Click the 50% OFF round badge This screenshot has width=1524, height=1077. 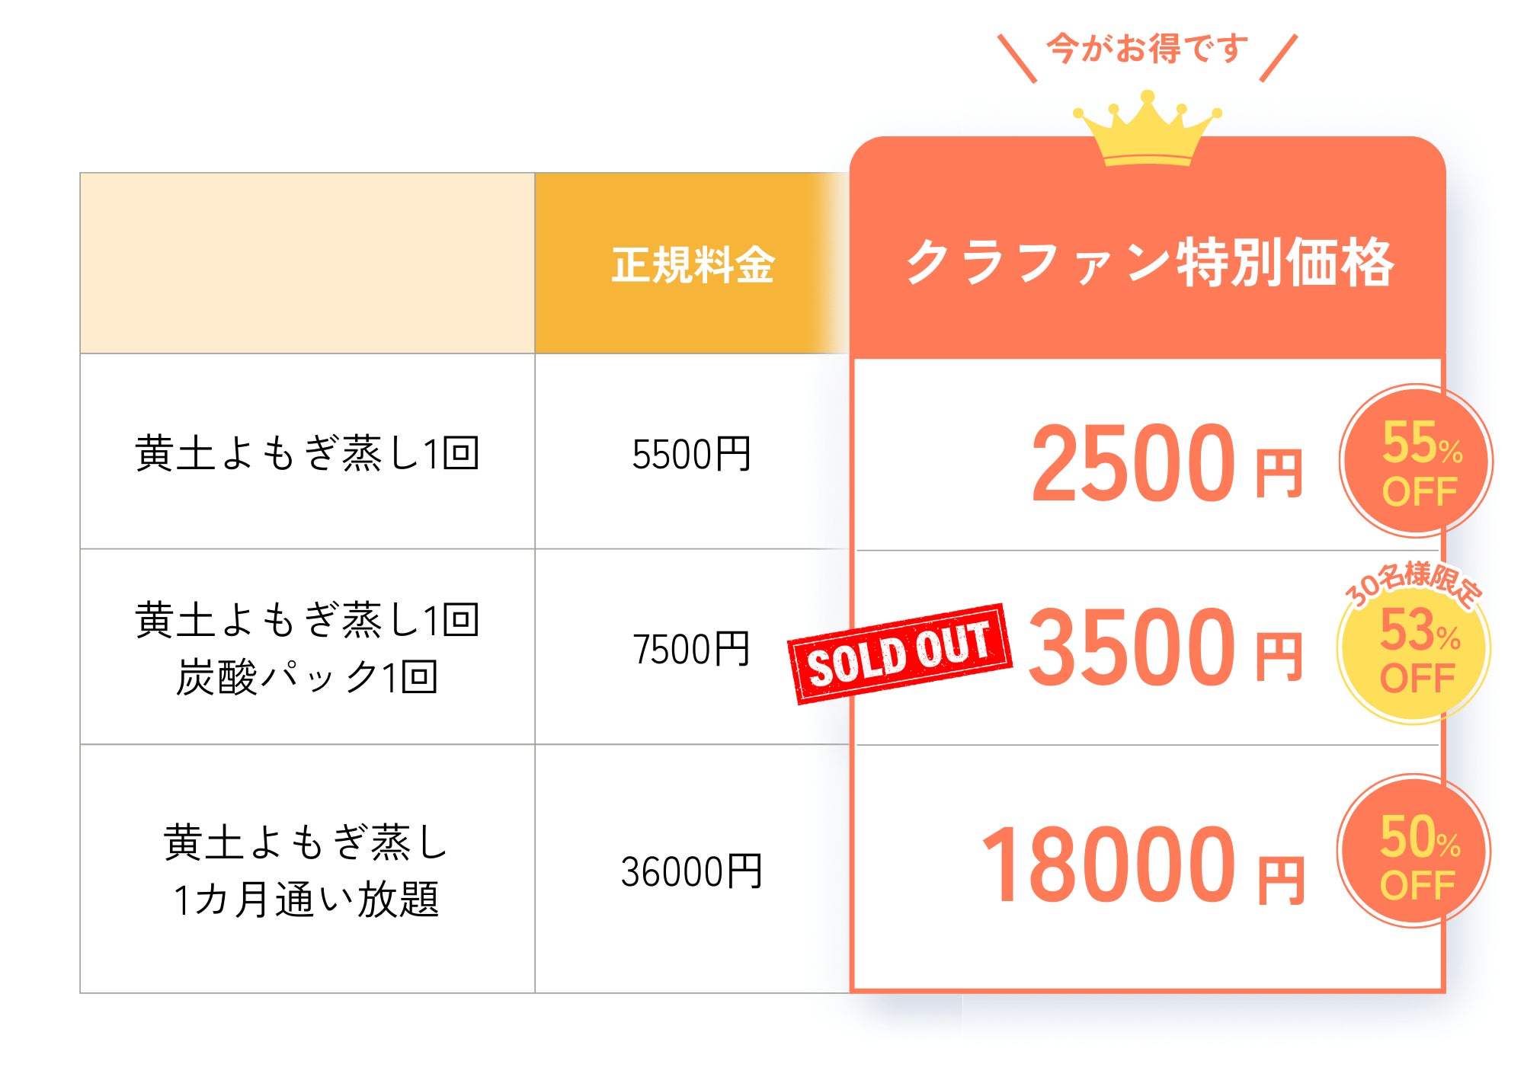[x=1414, y=853]
